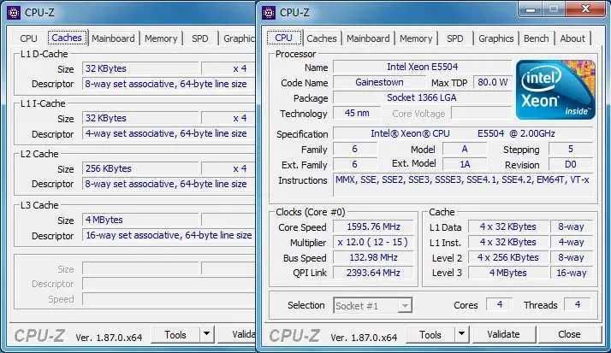The width and height of the screenshot is (611, 353).
Task: Click the Intel Xeon inside logo
Action: (x=555, y=90)
